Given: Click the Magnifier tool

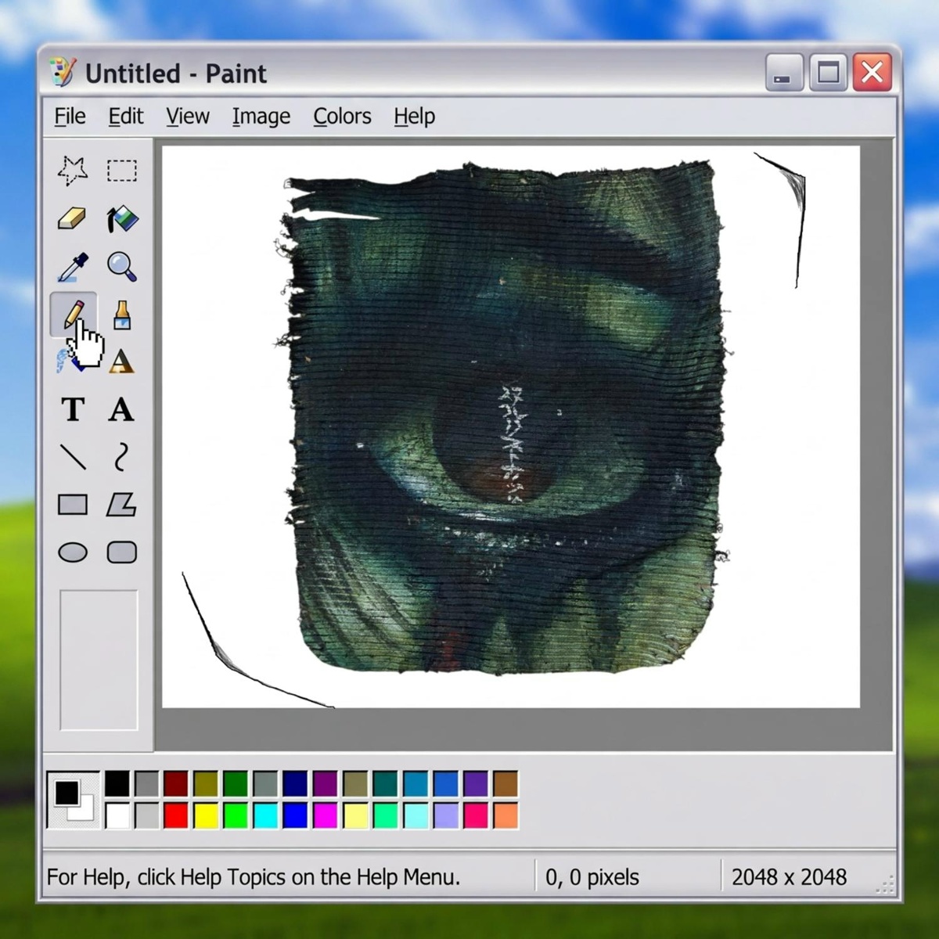Looking at the screenshot, I should 122,267.
